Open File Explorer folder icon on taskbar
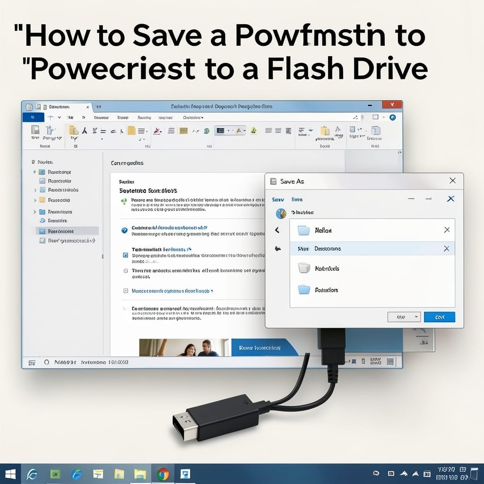 pyautogui.click(x=140, y=474)
